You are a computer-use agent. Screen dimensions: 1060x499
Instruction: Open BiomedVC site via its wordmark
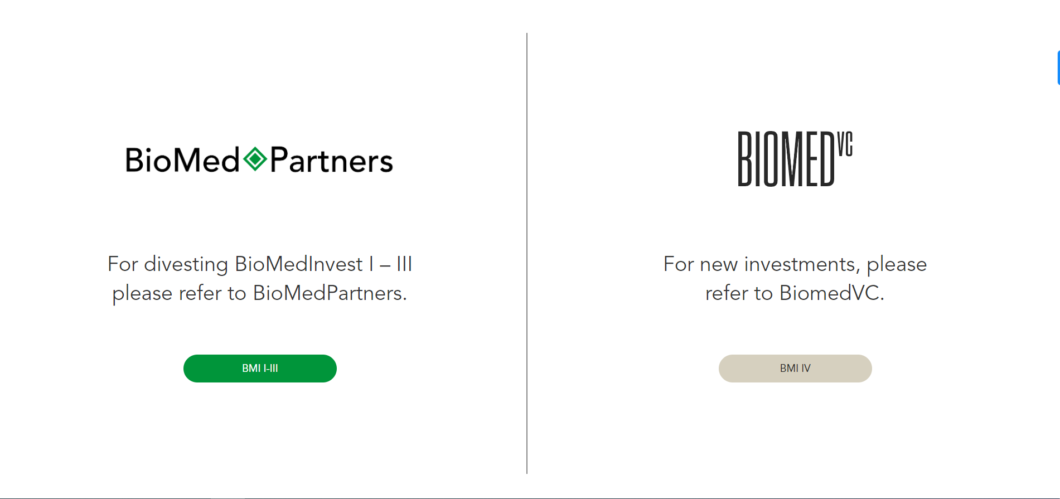(x=794, y=158)
